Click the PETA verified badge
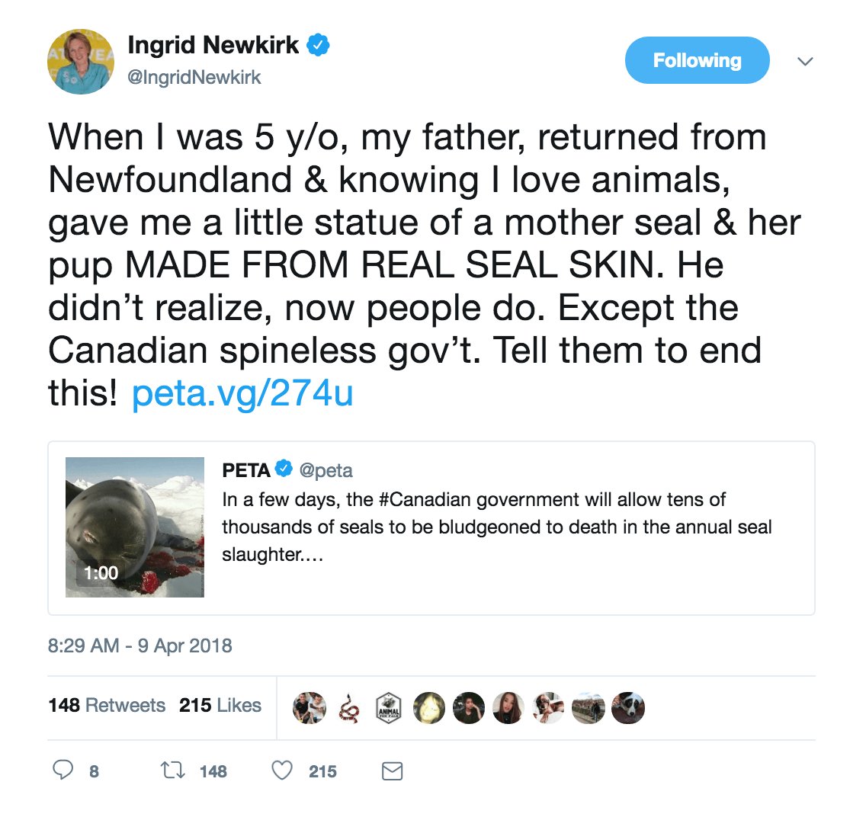 coord(284,469)
